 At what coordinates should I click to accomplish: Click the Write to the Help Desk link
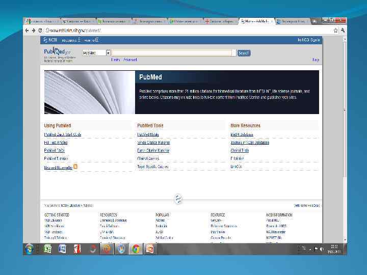(307, 205)
